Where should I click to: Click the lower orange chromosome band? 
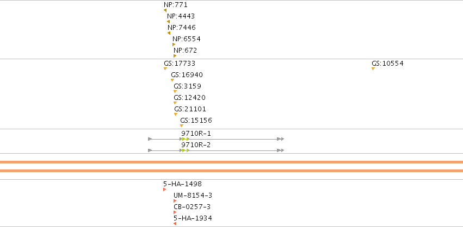pyautogui.click(x=232, y=171)
